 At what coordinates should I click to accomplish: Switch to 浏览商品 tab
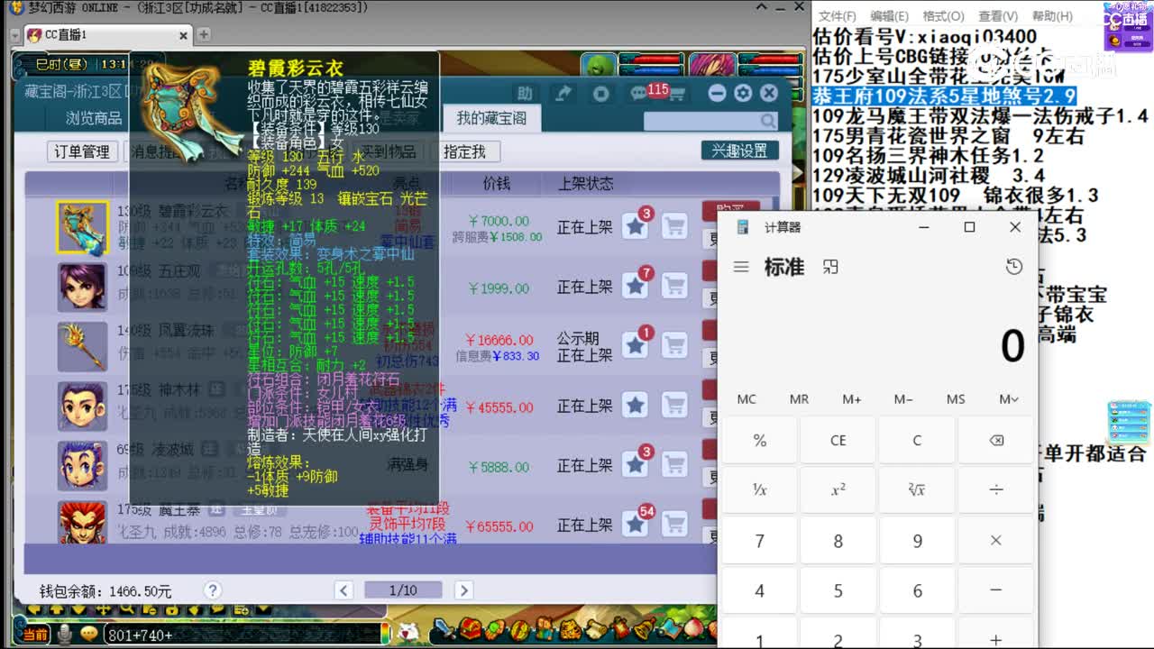click(x=94, y=118)
